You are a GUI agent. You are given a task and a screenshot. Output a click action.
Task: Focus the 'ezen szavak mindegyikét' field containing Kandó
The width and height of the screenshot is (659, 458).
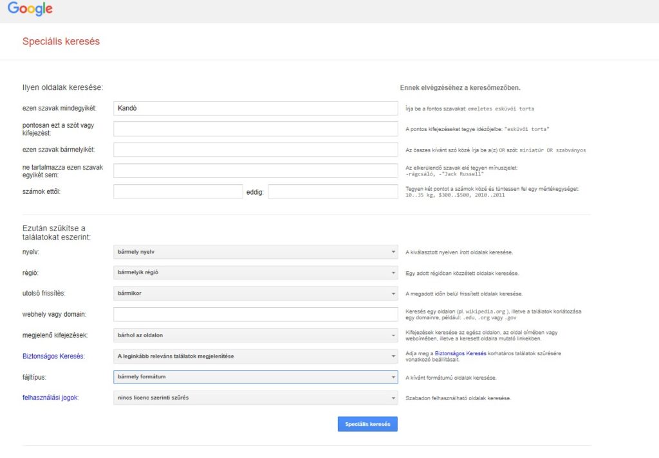[x=255, y=108]
